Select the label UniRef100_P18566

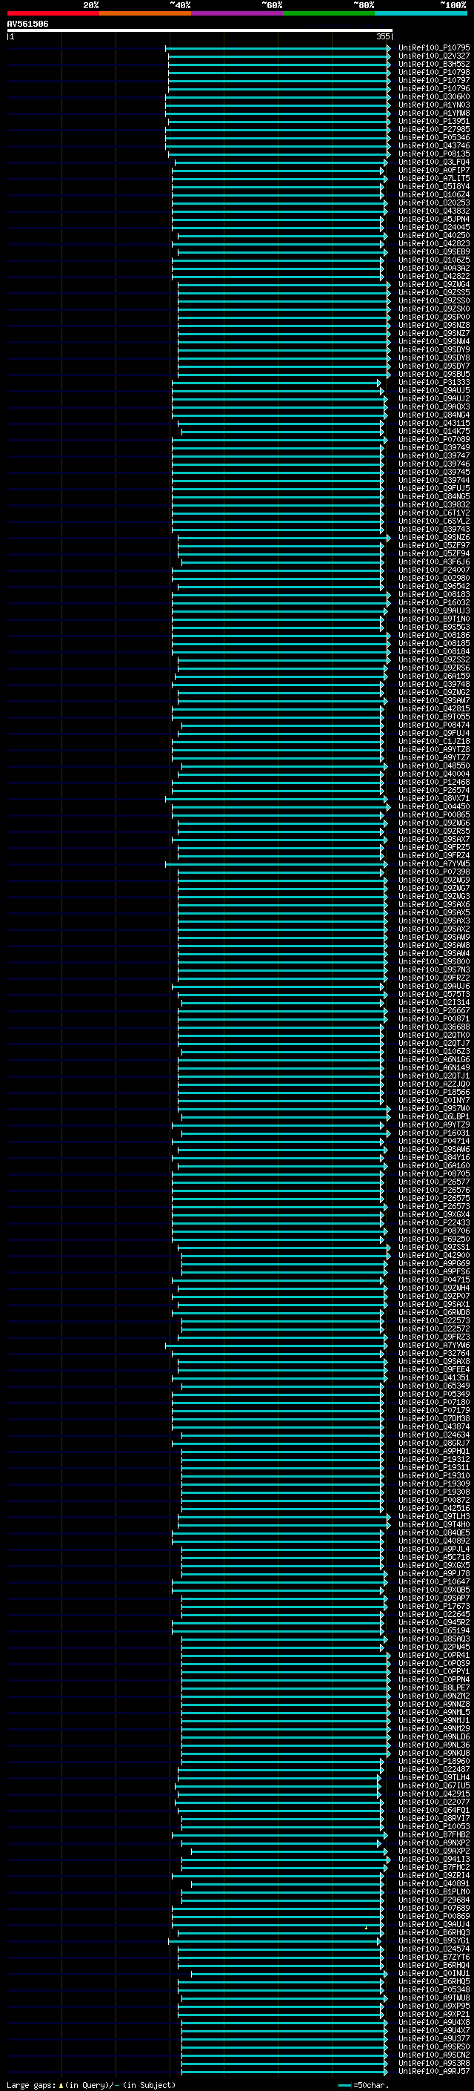coord(433,1093)
